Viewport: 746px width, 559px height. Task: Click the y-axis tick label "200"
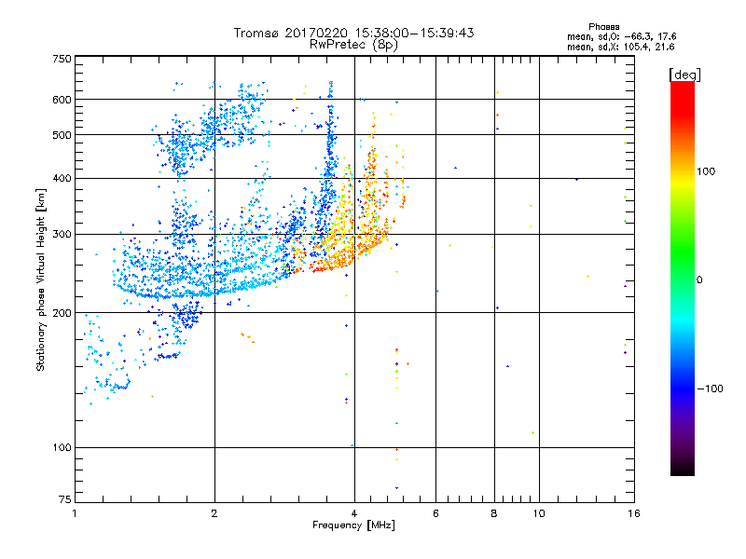pos(62,313)
